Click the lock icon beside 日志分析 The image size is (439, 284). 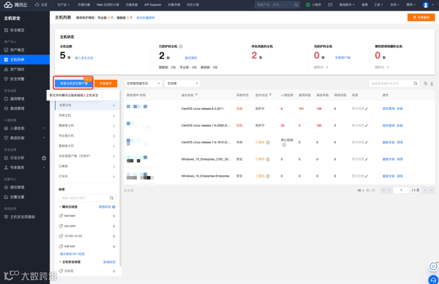[44, 158]
